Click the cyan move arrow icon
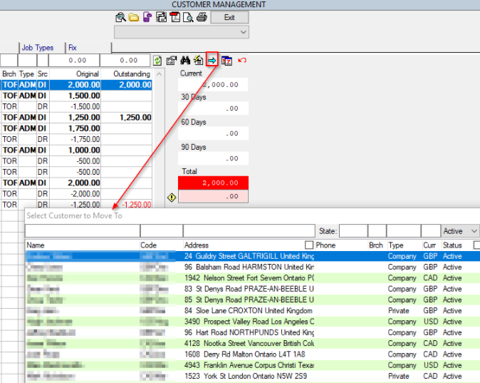This screenshot has width=480, height=383. pos(212,61)
